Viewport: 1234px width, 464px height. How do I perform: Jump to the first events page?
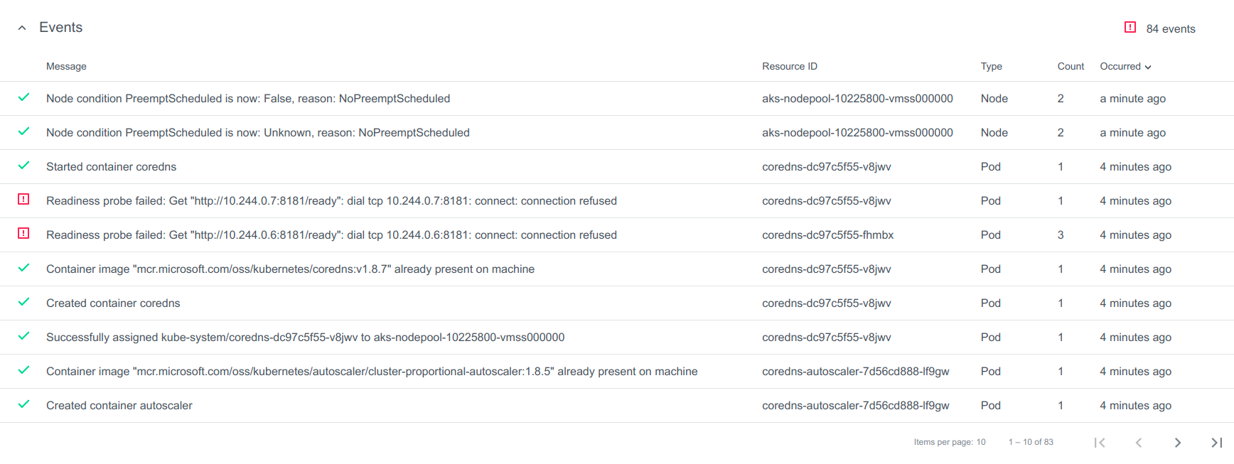click(x=1100, y=443)
